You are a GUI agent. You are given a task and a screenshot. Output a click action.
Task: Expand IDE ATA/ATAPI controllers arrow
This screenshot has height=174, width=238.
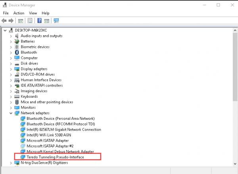11,86
